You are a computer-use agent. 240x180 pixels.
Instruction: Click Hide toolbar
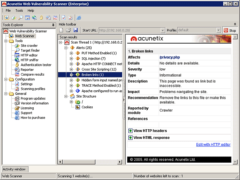point(67,24)
